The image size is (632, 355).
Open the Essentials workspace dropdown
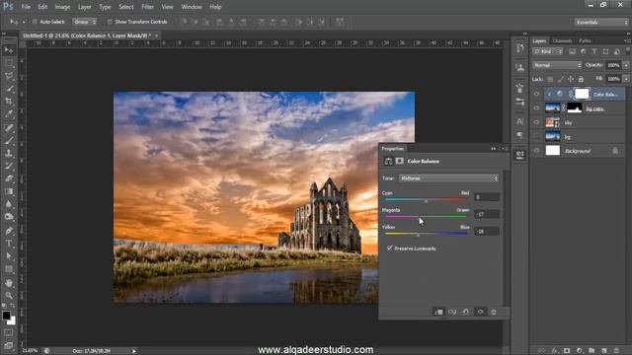click(601, 22)
